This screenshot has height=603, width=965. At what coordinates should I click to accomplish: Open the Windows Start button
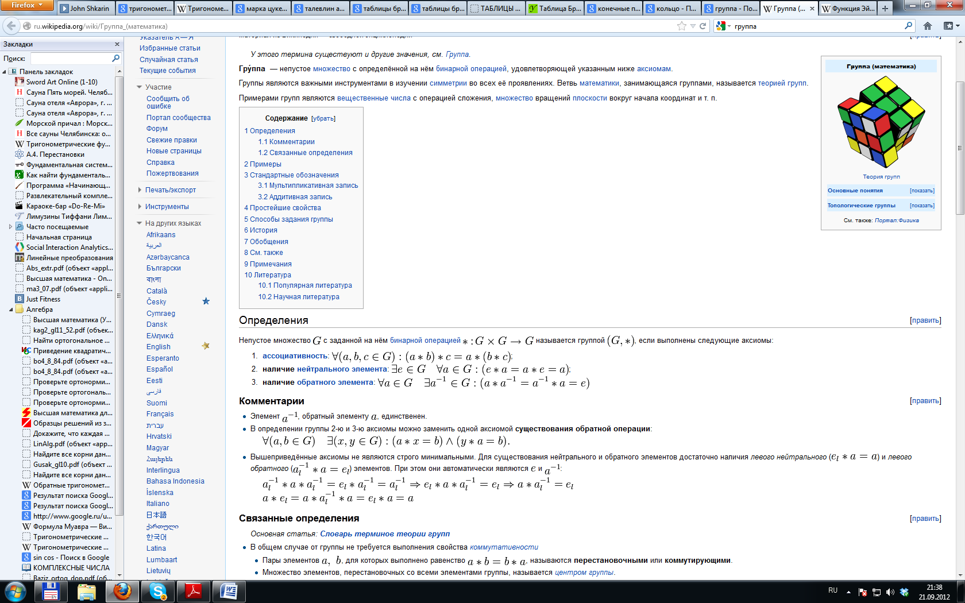(15, 592)
